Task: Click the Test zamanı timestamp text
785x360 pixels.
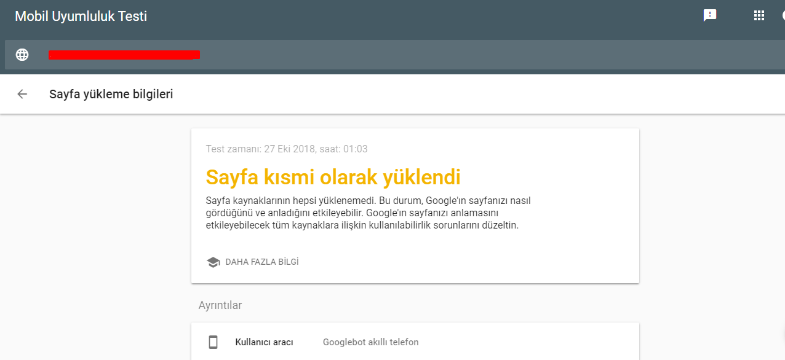Action: point(287,149)
